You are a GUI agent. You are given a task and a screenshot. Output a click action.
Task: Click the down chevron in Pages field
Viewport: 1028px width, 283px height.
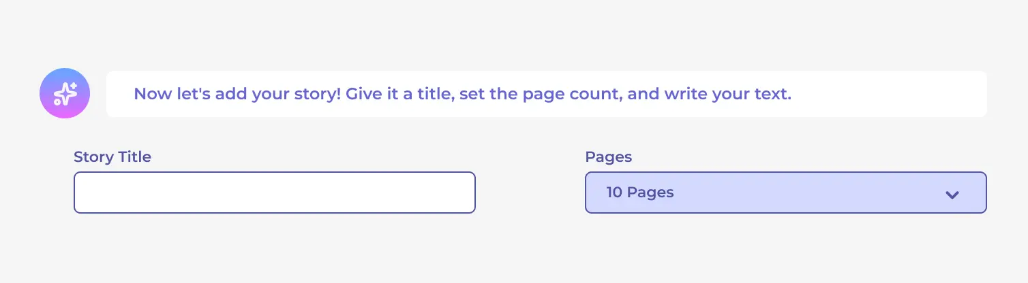(952, 195)
